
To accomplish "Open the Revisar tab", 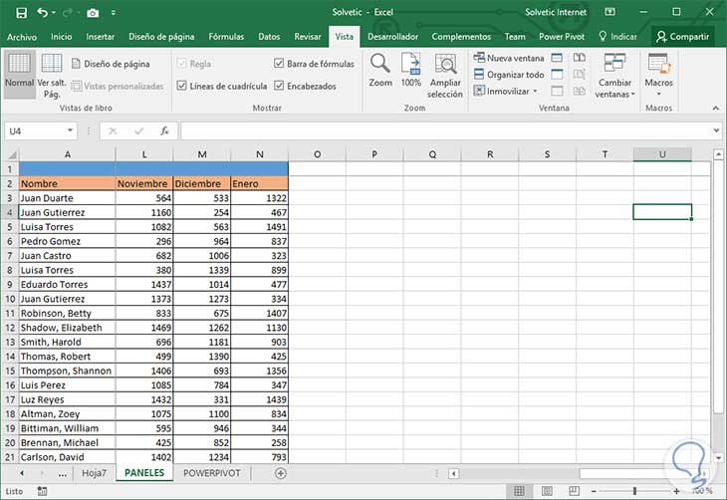I will coord(308,37).
